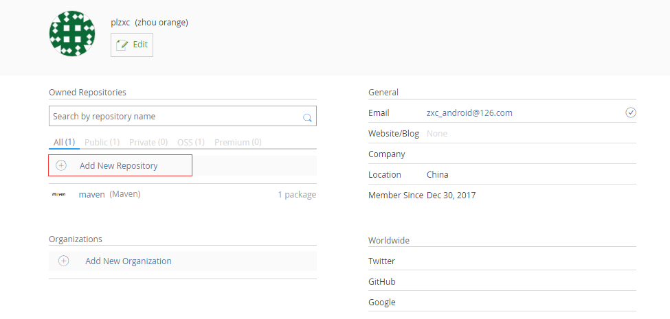This screenshot has height=319, width=670.
Task: Click the verified checkmark icon next to email
Action: tap(631, 113)
